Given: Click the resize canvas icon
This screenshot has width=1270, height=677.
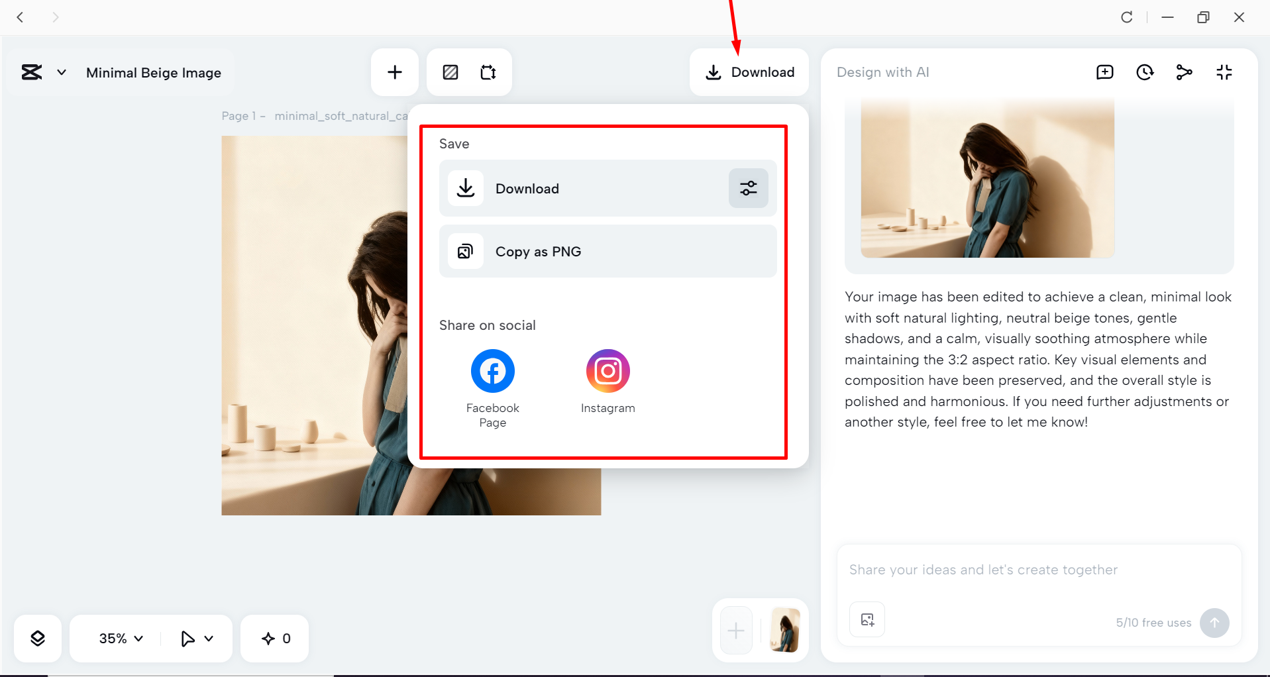Looking at the screenshot, I should coord(488,72).
